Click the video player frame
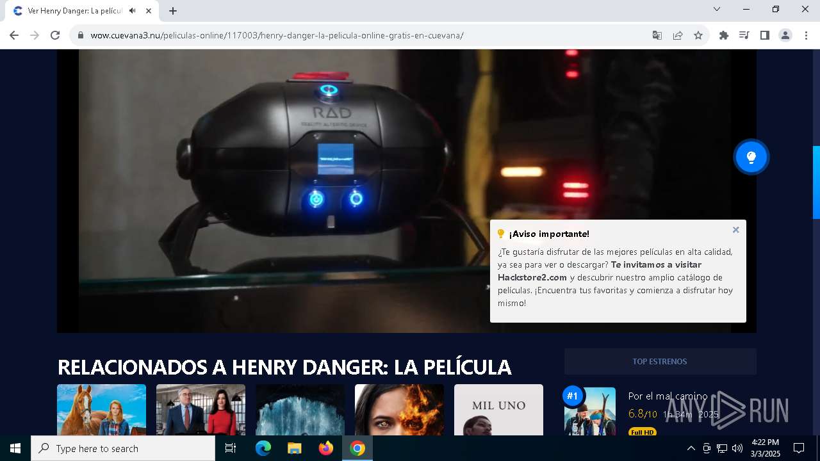The image size is (820, 461). click(x=407, y=191)
